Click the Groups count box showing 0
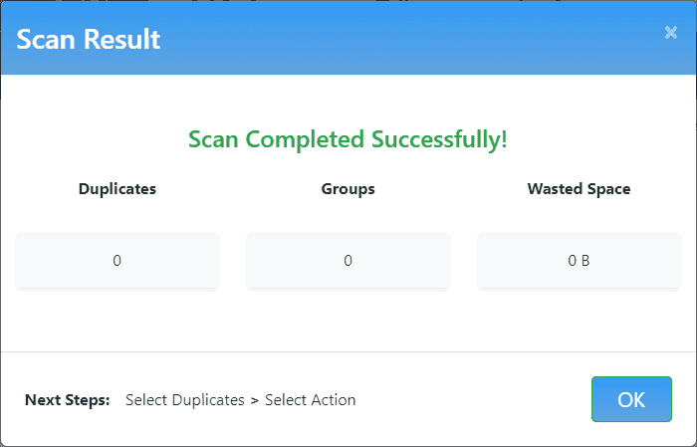697x447 pixels. click(348, 261)
